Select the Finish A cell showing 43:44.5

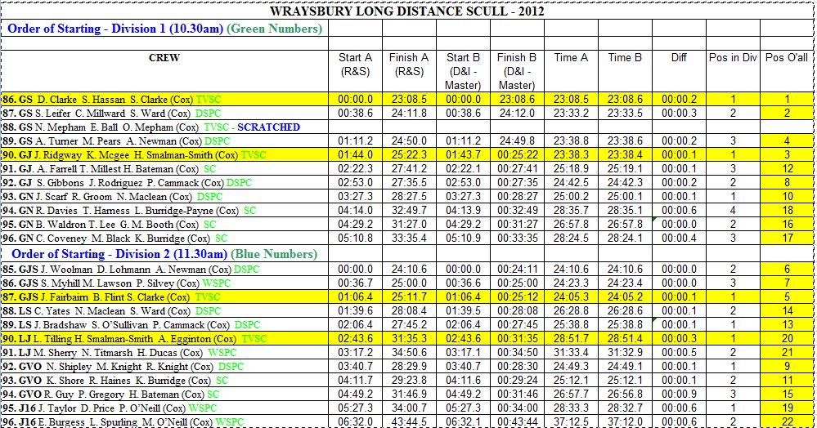(408, 421)
